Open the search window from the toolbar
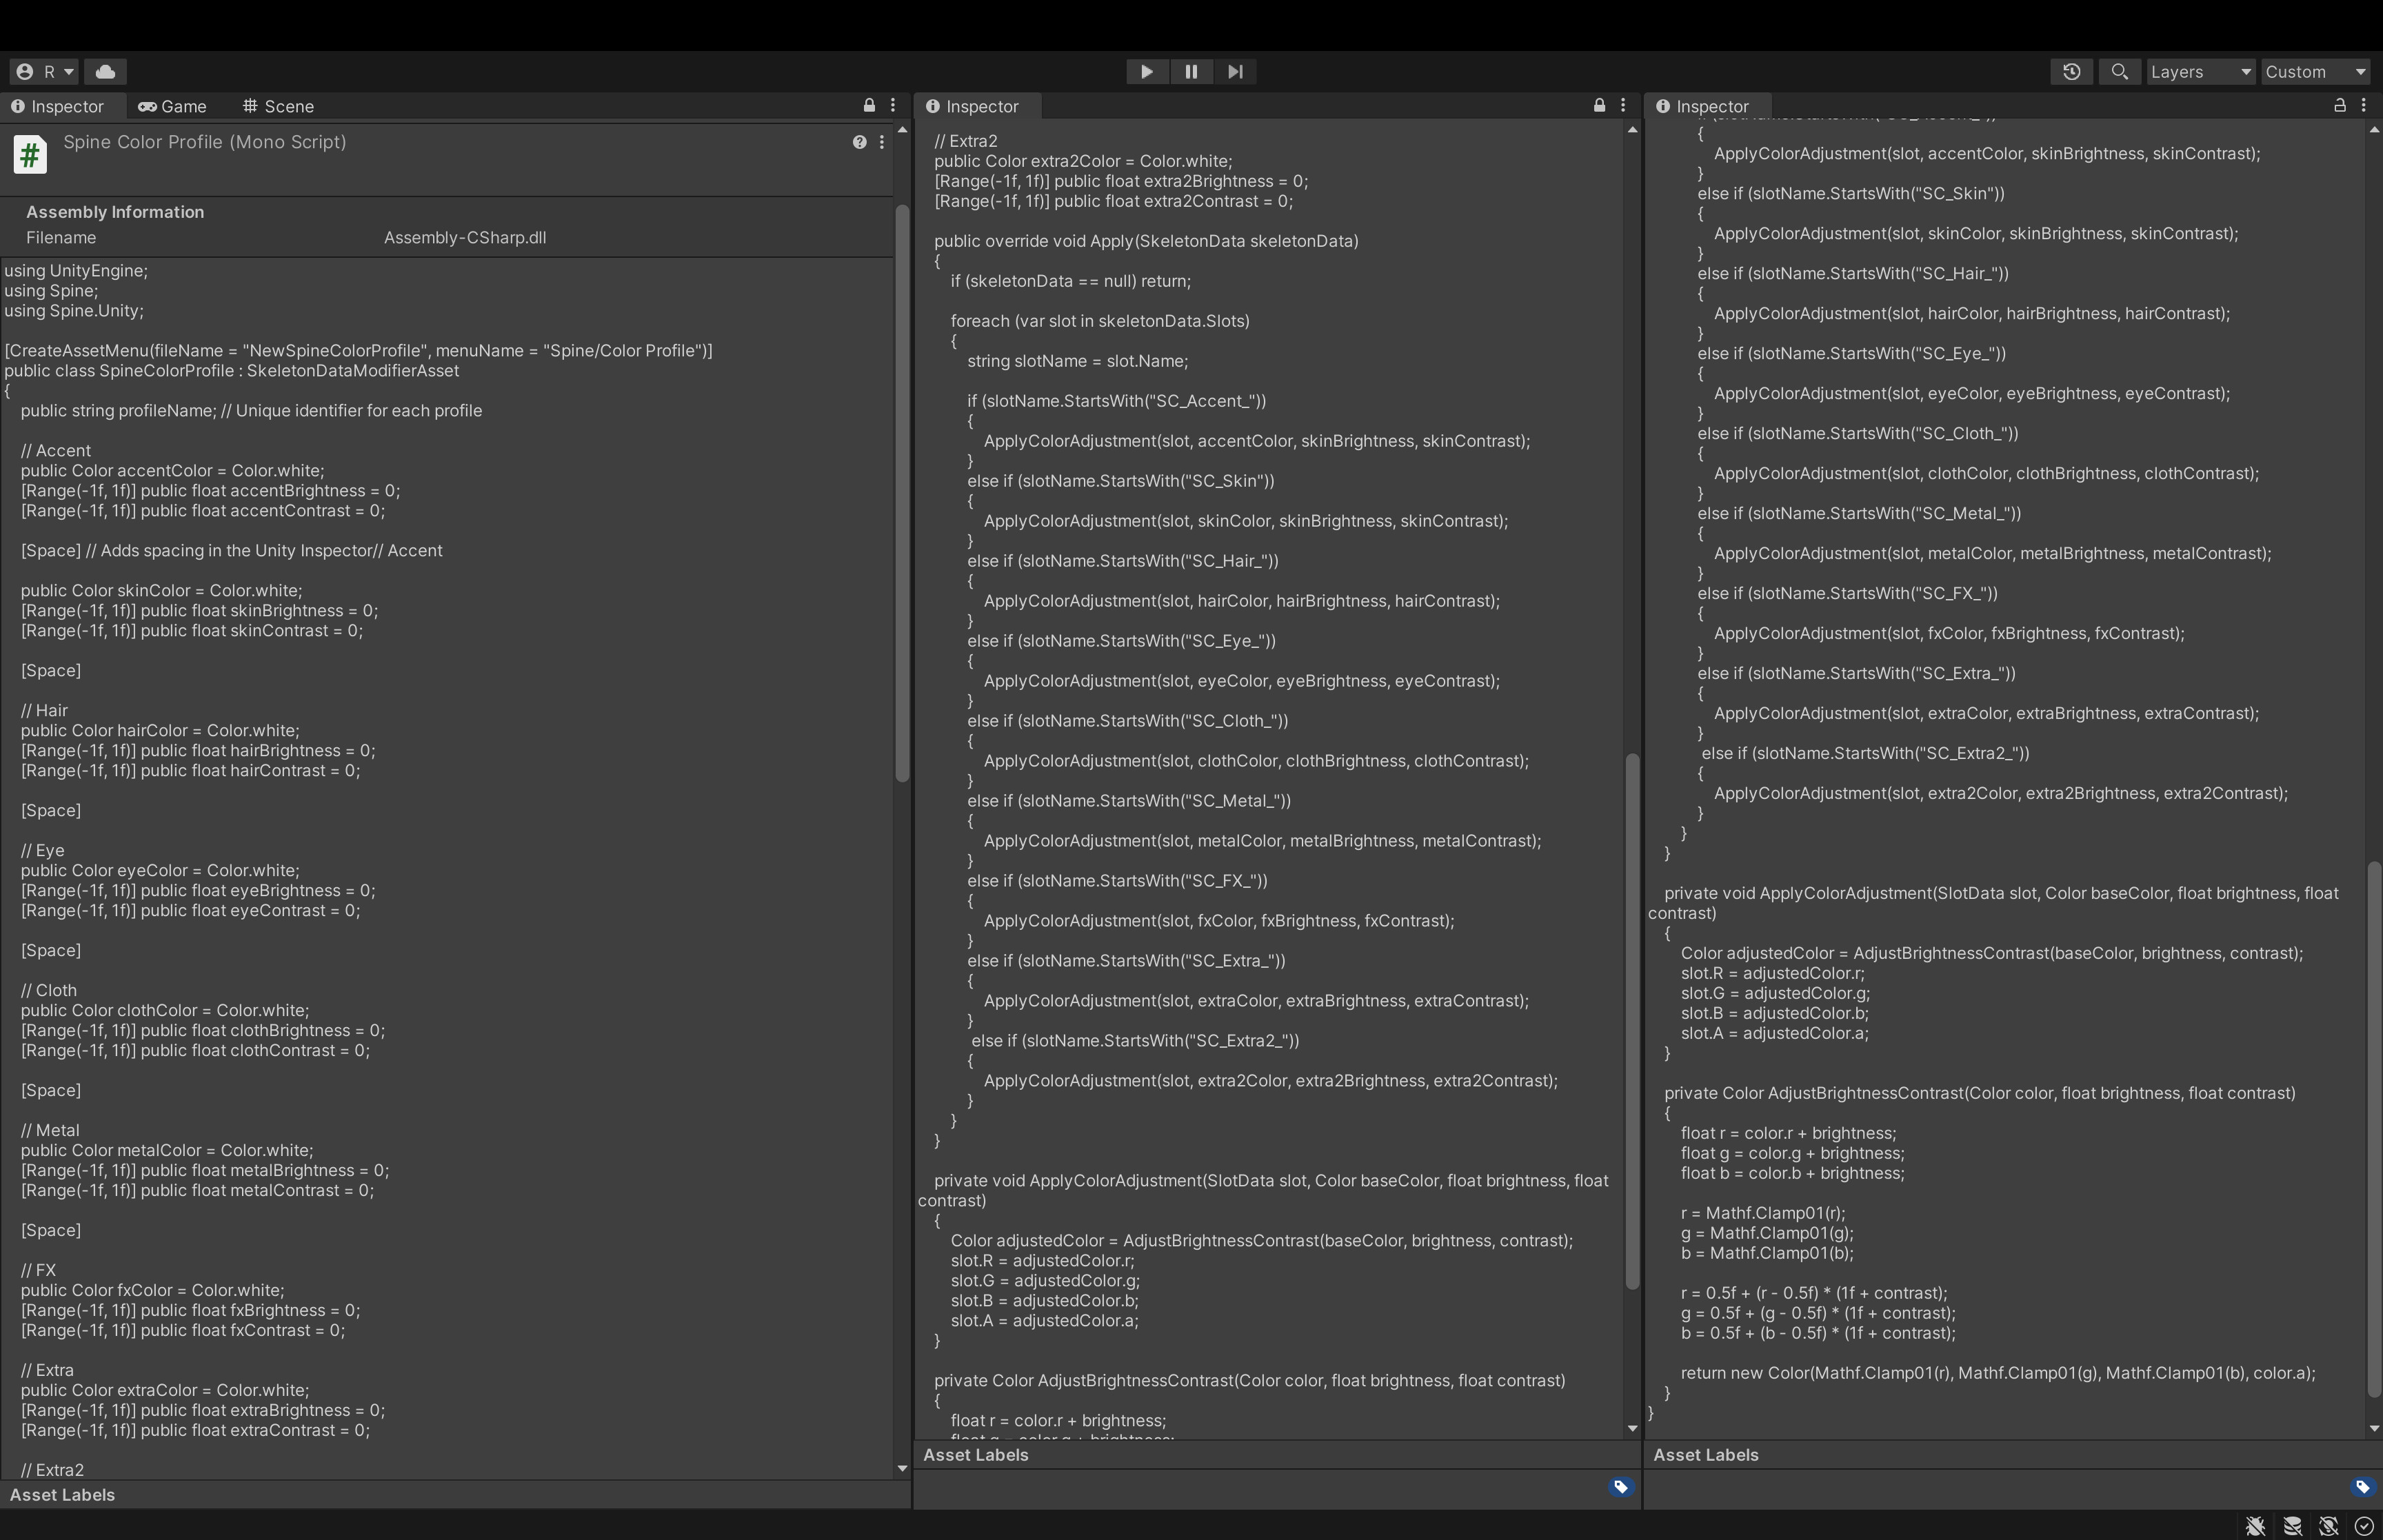The image size is (2383, 1540). [x=2119, y=71]
